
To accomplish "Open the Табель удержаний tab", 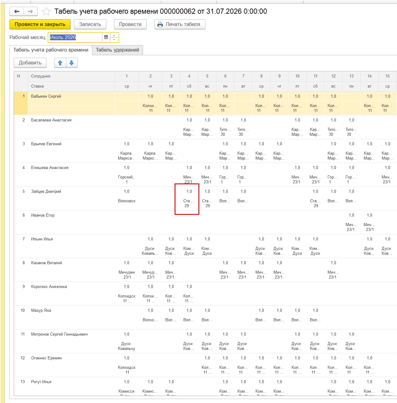I will pyautogui.click(x=117, y=50).
